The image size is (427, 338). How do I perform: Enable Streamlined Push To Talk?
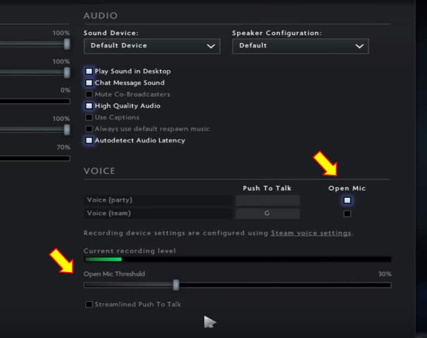89,305
